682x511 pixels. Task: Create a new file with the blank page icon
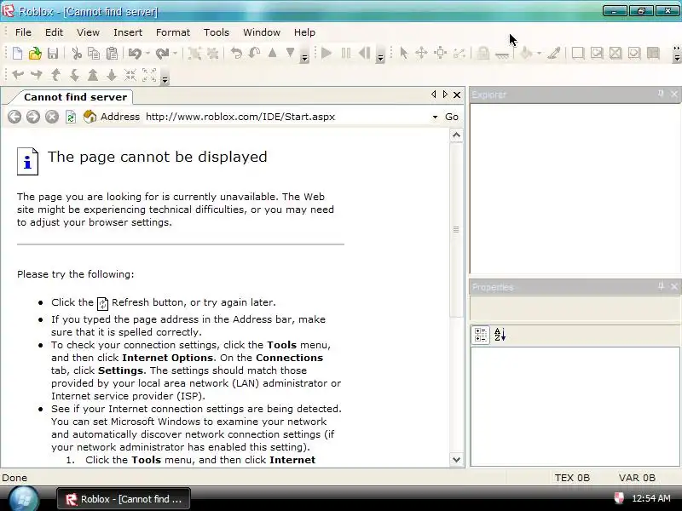17,54
